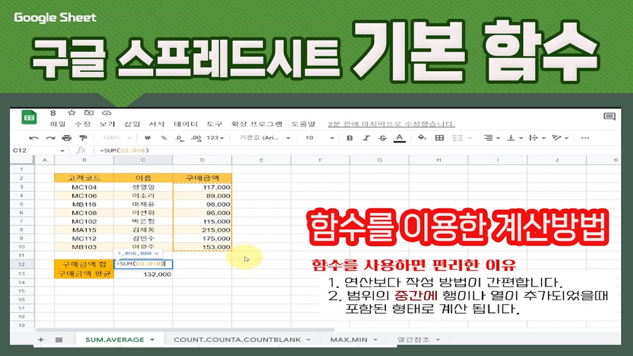Add a new sheet with plus button
The width and height of the screenshot is (633, 356).
41,340
